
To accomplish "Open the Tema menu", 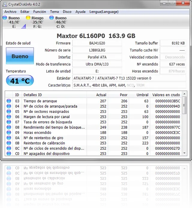I will [x=54, y=12].
